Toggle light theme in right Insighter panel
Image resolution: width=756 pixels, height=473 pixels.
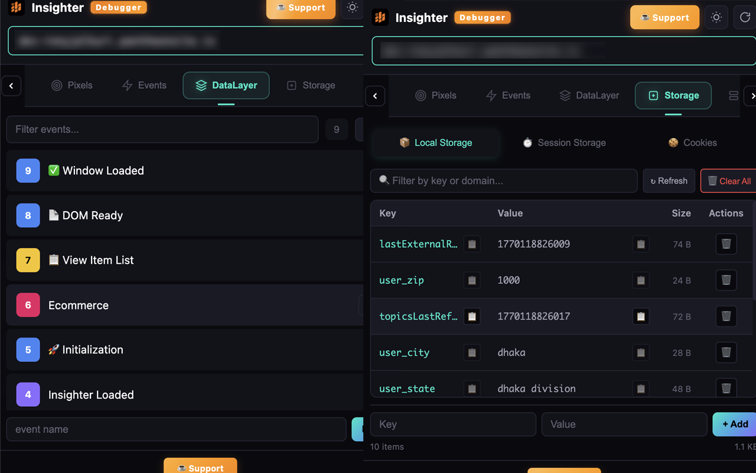point(716,18)
